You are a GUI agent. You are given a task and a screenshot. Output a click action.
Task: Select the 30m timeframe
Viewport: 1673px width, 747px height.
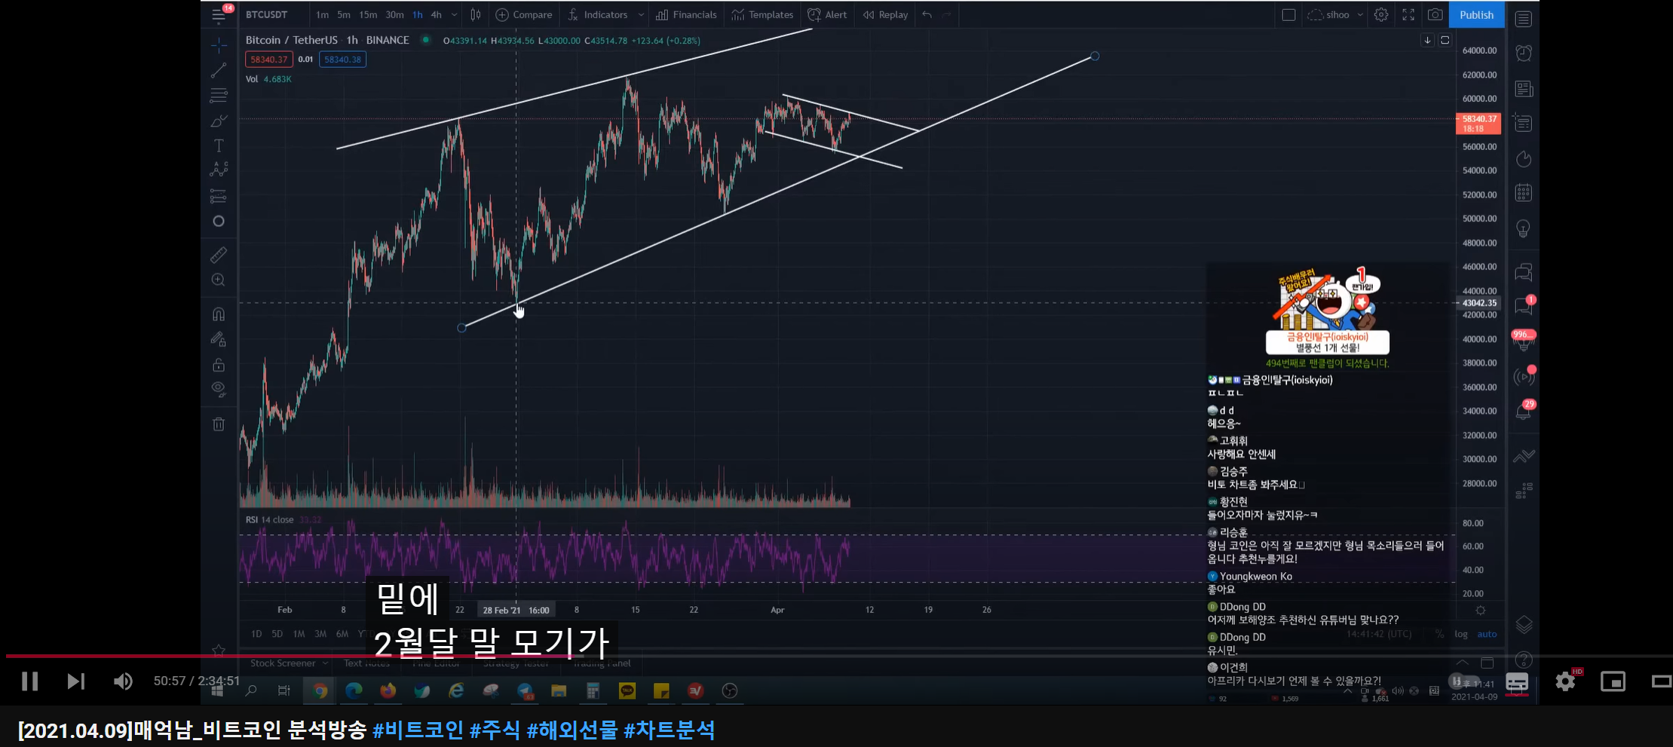click(x=394, y=14)
